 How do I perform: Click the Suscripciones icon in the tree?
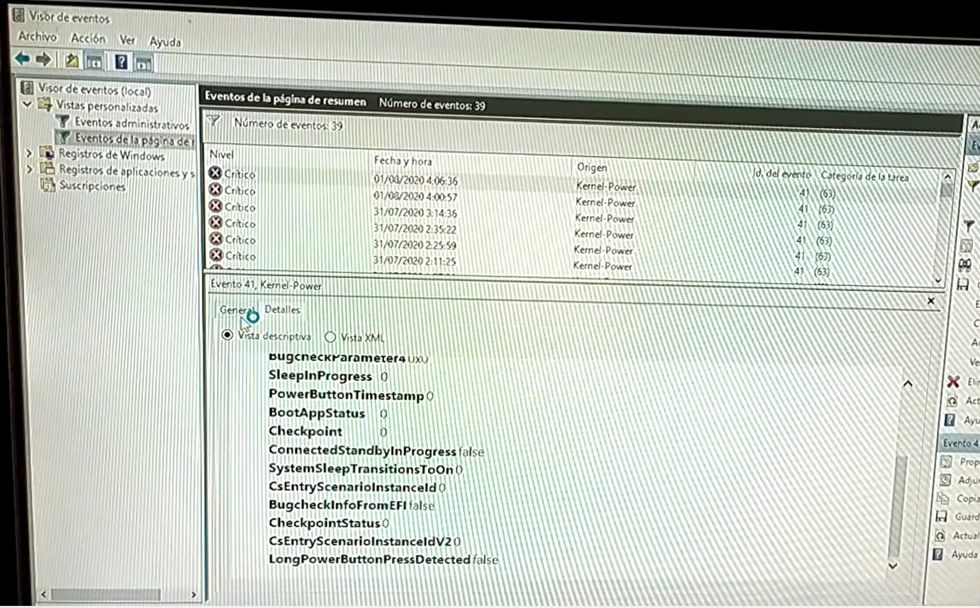tap(47, 185)
